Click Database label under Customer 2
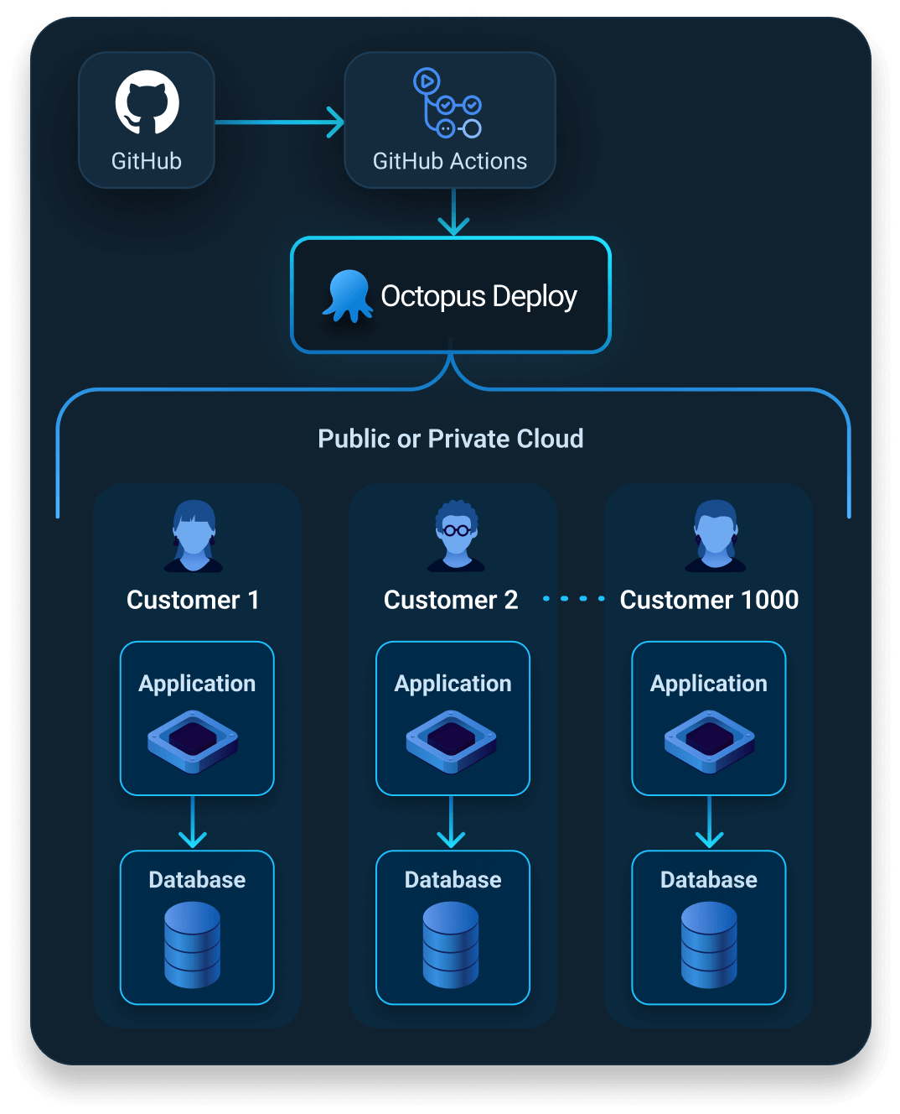This screenshot has width=900, height=1114. coord(453,879)
